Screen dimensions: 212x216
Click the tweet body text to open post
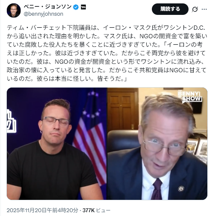click(x=106, y=53)
